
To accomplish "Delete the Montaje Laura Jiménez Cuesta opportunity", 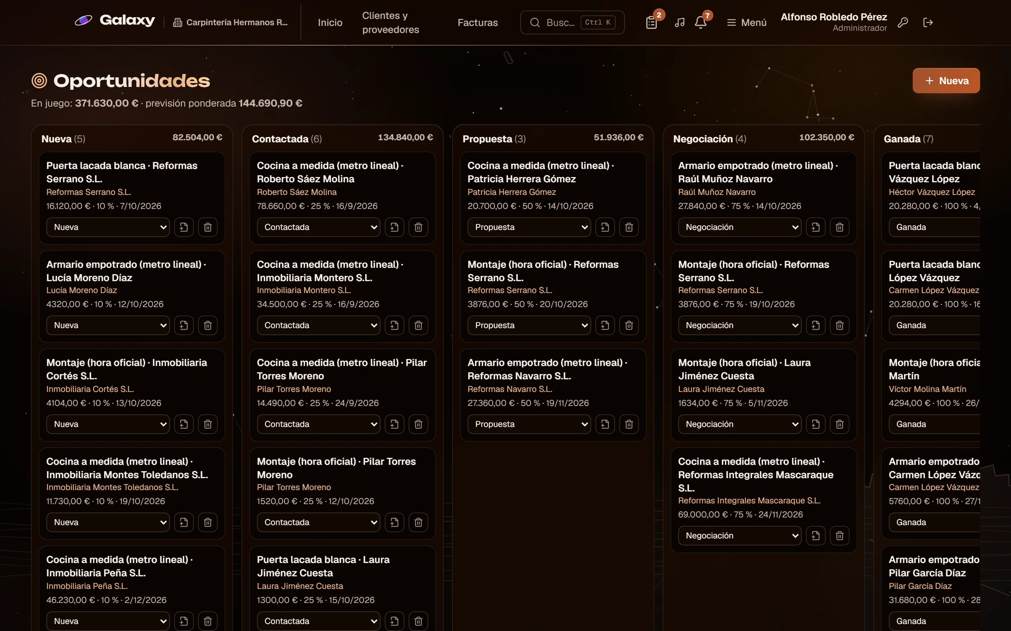I will pyautogui.click(x=839, y=424).
